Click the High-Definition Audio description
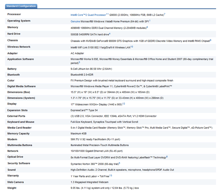The height and width of the screenshot is (193, 220). pos(122,170)
